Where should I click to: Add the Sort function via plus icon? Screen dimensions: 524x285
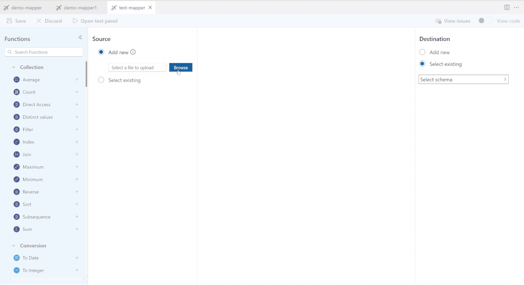coord(77,204)
